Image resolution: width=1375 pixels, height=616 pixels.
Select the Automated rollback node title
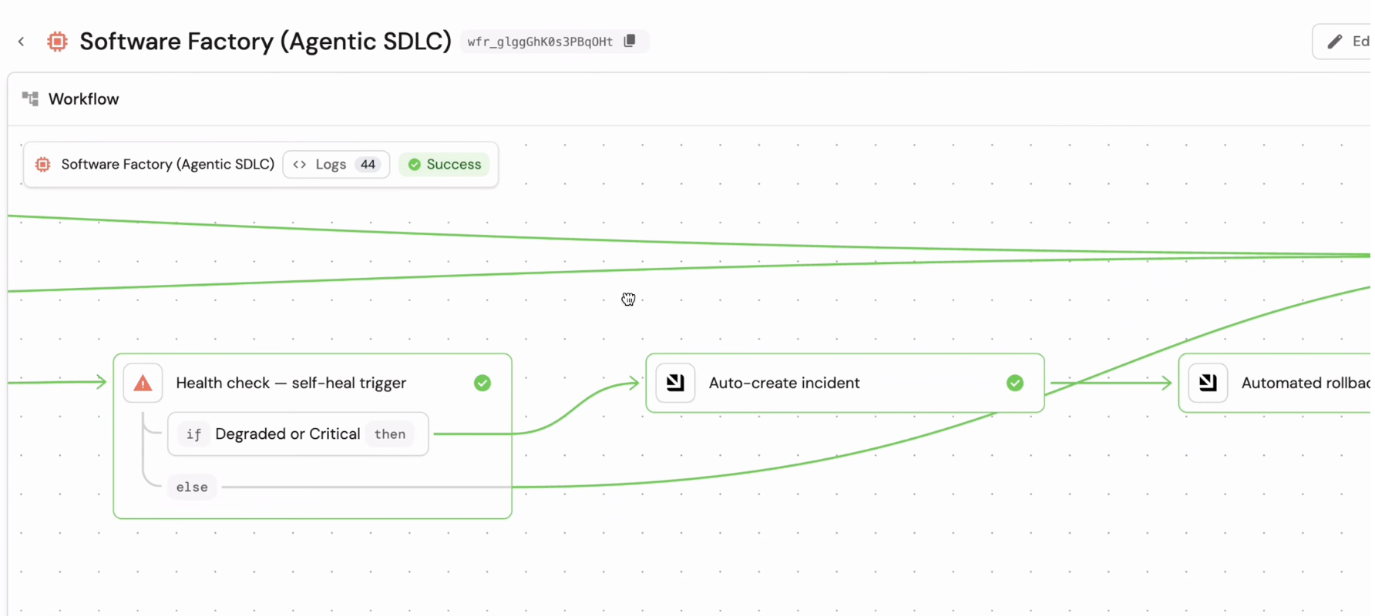1306,383
